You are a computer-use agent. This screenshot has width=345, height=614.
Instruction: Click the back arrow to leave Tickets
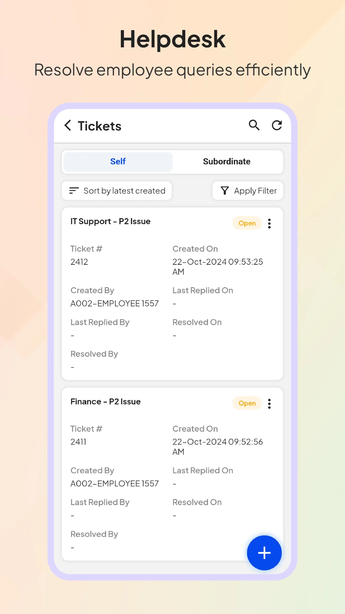pyautogui.click(x=67, y=125)
